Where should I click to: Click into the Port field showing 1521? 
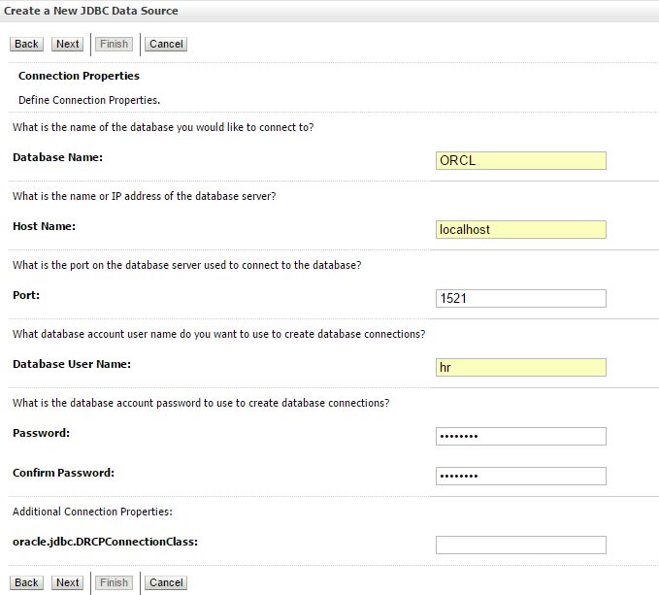(x=521, y=298)
